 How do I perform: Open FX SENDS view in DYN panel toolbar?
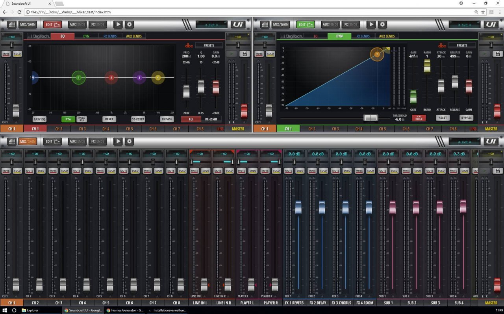(x=351, y=24)
